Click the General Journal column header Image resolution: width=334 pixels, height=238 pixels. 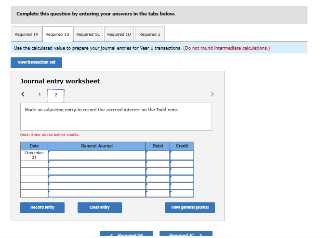tap(97, 146)
